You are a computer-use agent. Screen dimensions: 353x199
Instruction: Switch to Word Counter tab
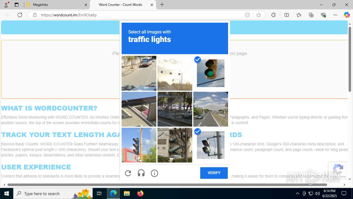click(123, 5)
